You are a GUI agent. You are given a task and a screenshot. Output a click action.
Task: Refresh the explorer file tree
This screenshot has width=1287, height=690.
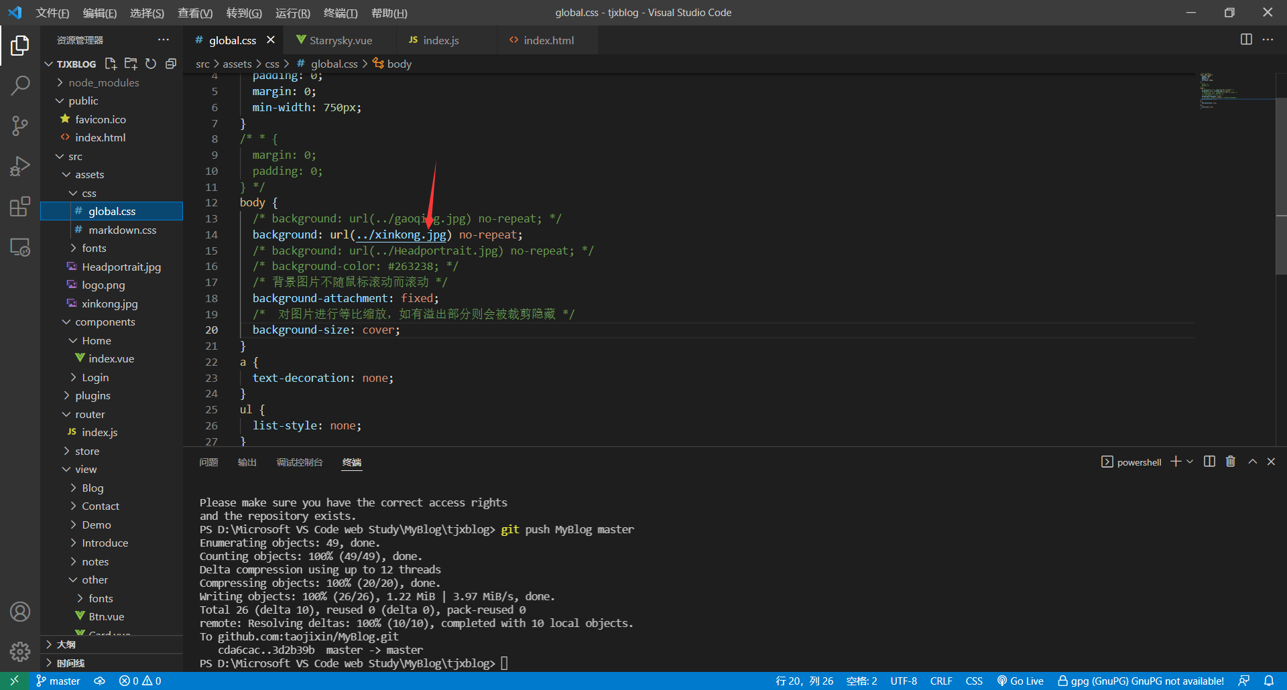click(x=151, y=64)
